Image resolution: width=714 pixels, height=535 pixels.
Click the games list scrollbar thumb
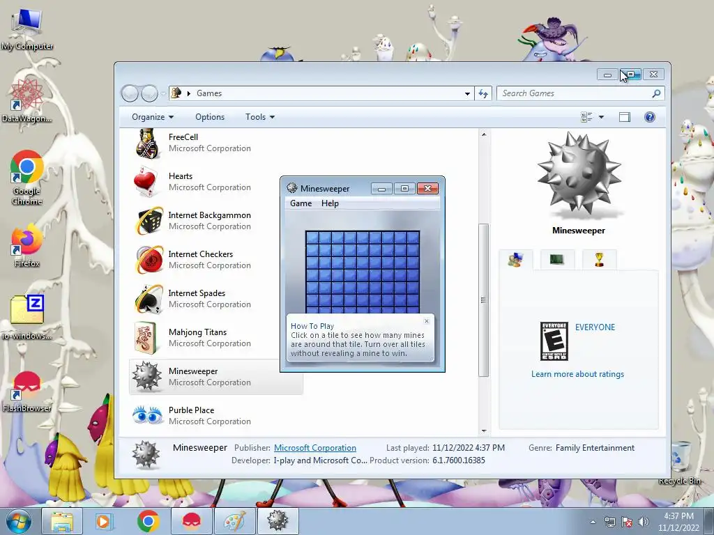click(x=484, y=300)
